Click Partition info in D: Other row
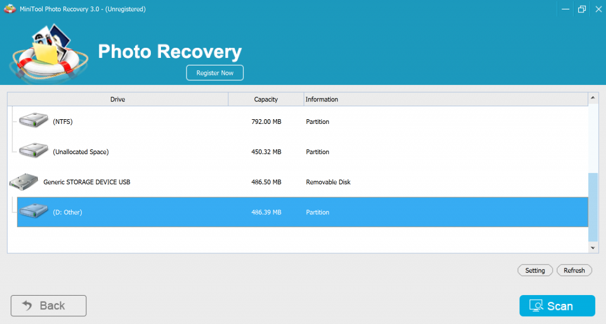Screen dimensions: 606x324 point(318,212)
